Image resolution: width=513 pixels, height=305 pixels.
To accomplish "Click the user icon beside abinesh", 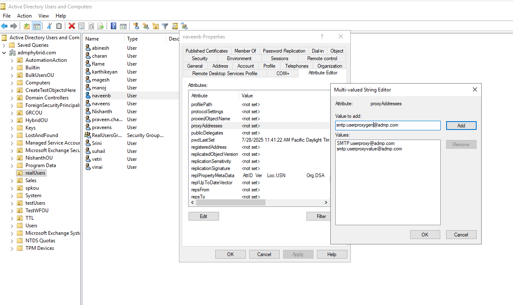I will tap(88, 48).
